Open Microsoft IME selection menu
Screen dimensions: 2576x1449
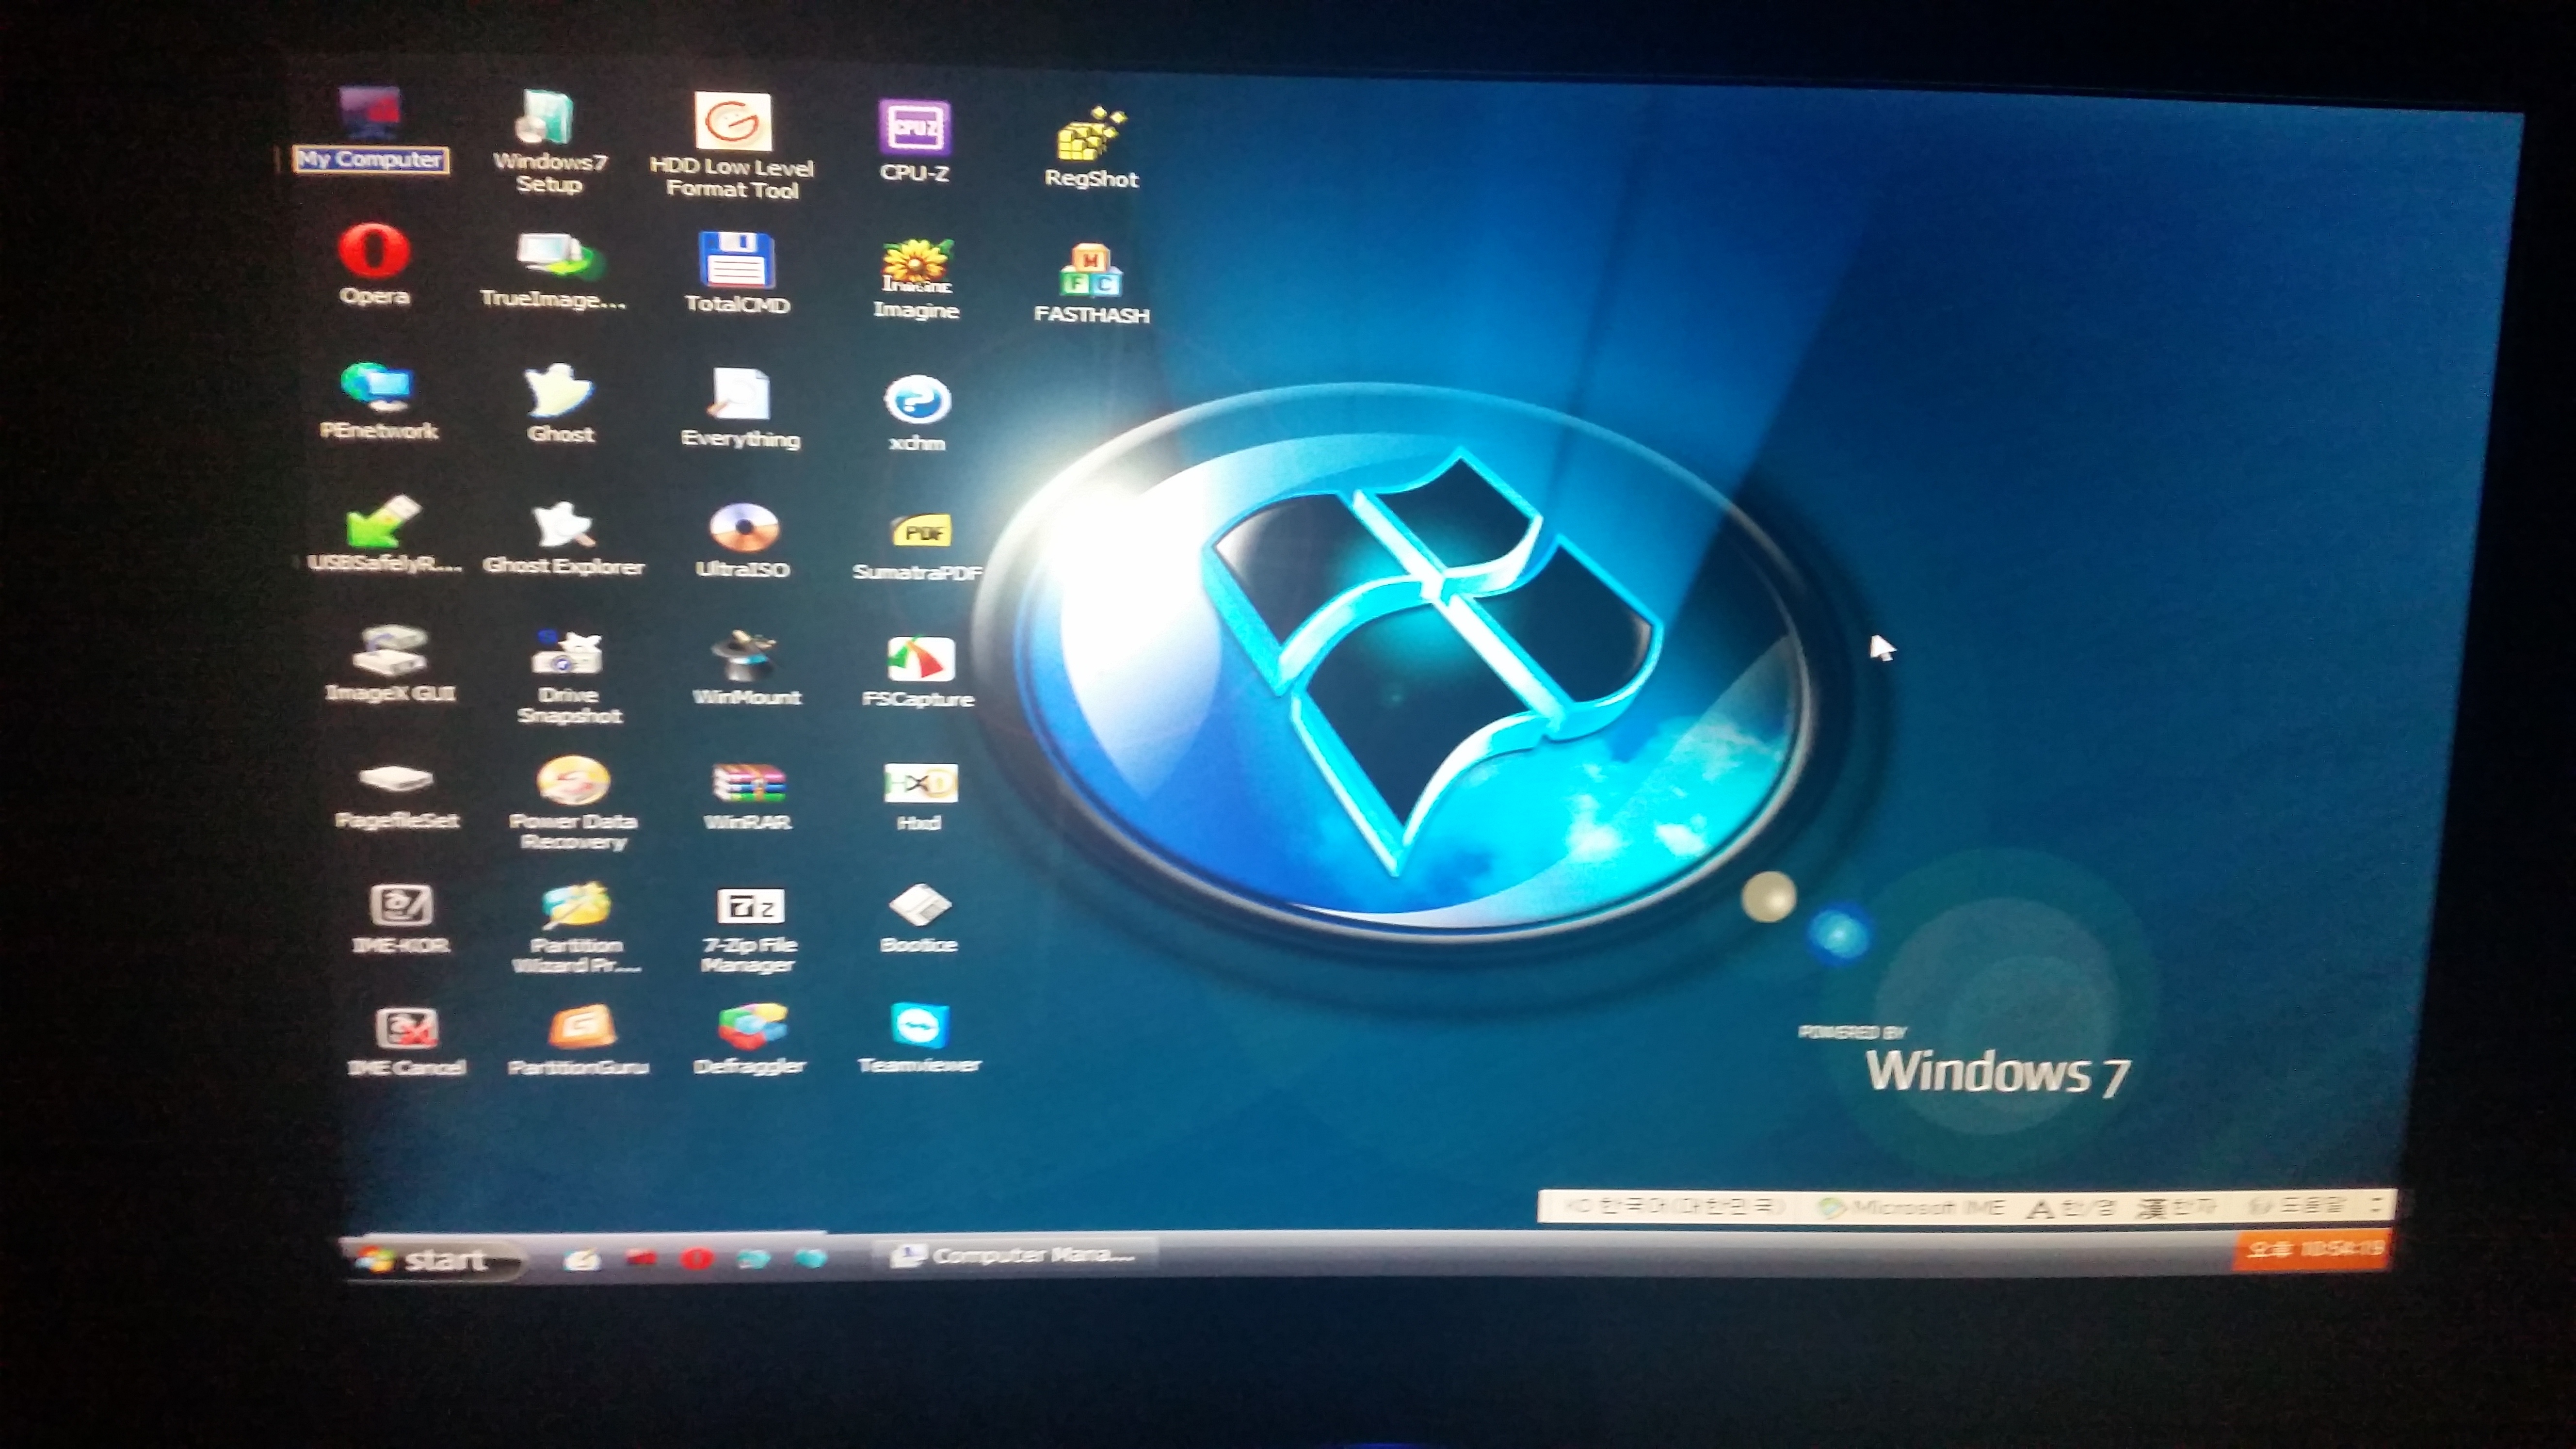[1912, 1208]
